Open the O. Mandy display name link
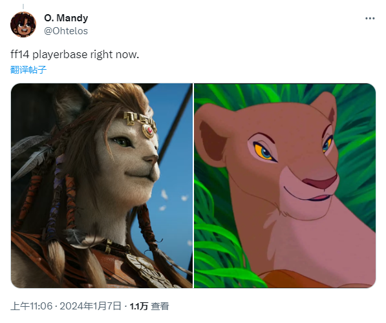Image resolution: width=386 pixels, height=323 pixels. (66, 18)
